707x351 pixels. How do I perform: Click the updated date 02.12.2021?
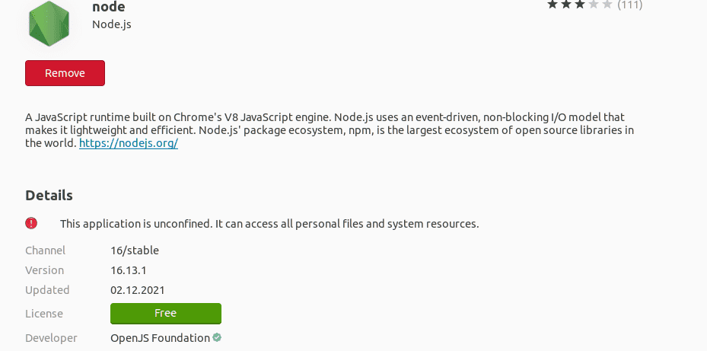click(x=138, y=290)
